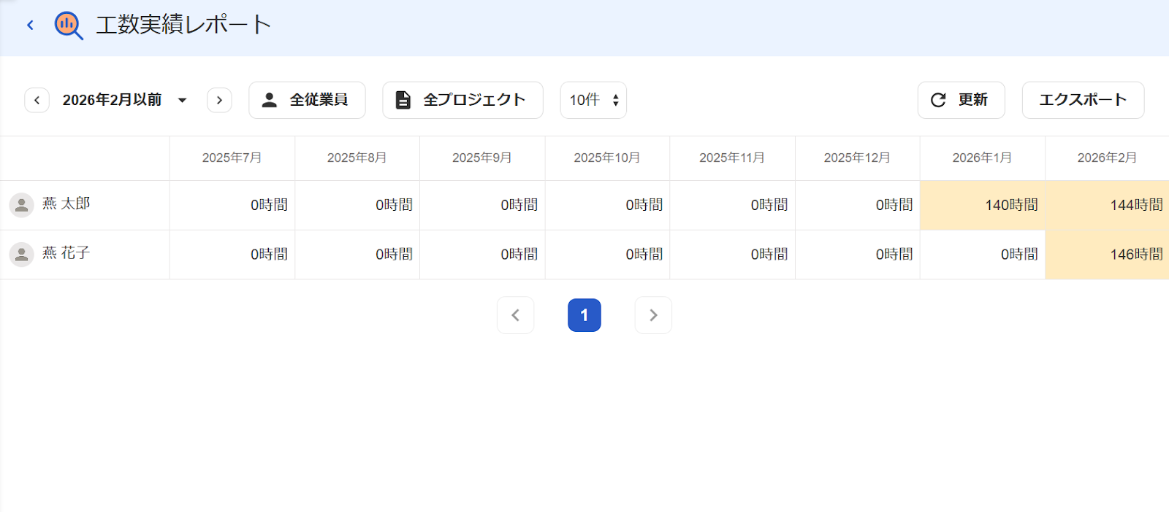Image resolution: width=1169 pixels, height=512 pixels.
Task: Click the avatar icon for 燕 太郎
Action: tap(22, 206)
